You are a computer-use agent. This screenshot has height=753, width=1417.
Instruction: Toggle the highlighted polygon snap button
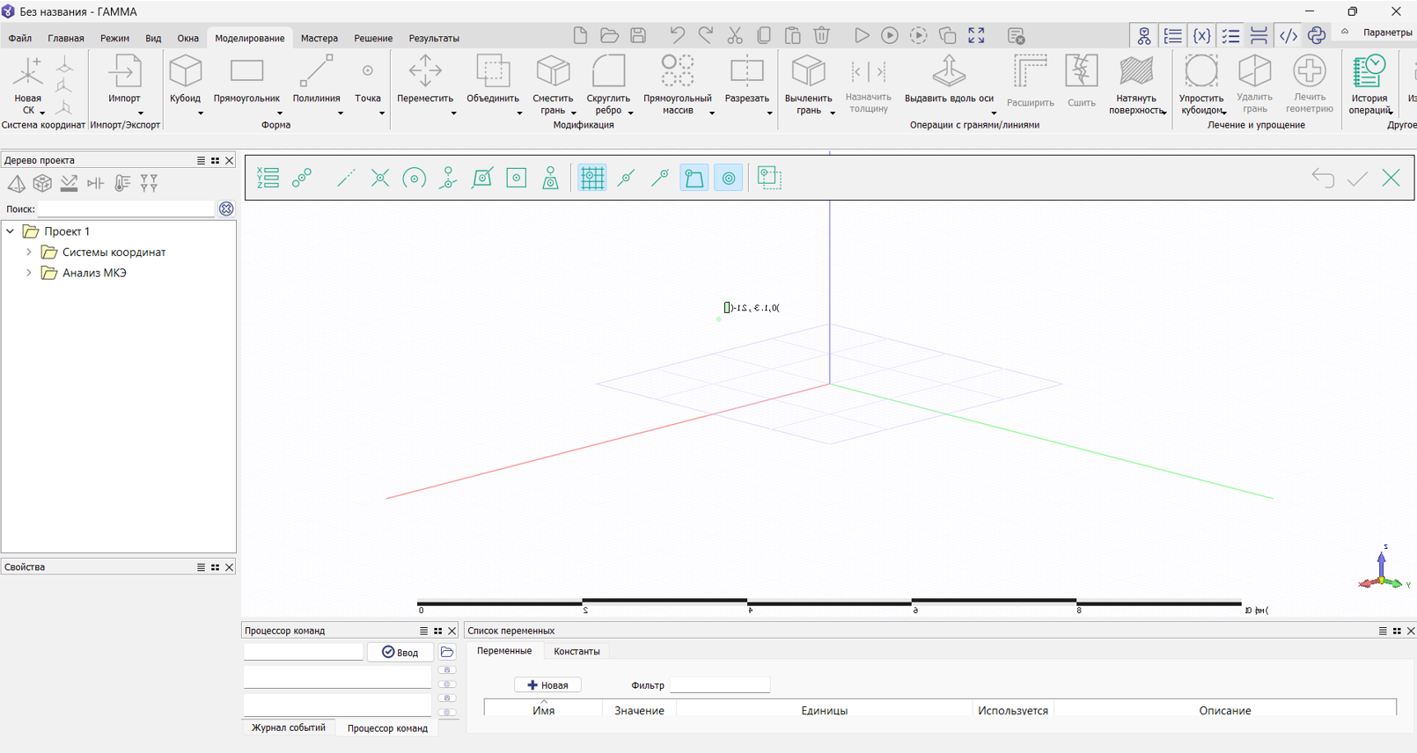[694, 179]
